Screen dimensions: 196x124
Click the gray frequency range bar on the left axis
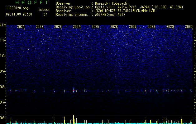coord(6,90)
